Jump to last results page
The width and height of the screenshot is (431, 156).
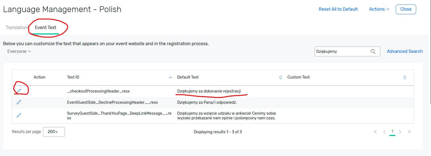(x=409, y=132)
